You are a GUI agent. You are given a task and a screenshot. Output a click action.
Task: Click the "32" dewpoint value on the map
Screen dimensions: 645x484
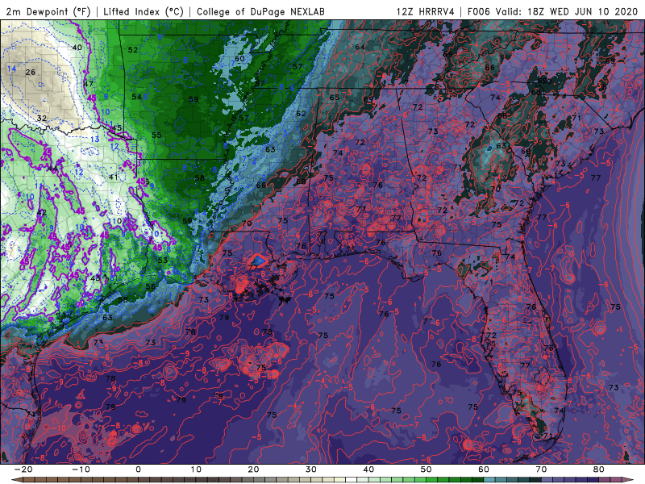[x=42, y=119]
